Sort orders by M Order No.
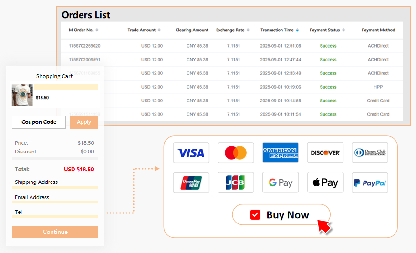 [x=97, y=30]
